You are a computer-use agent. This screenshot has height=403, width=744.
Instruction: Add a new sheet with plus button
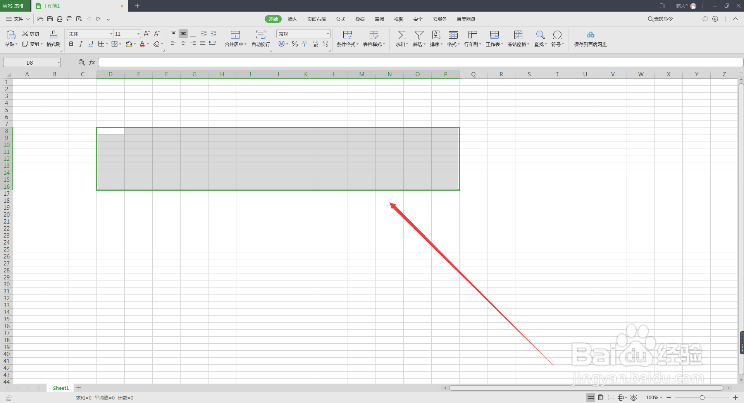79,387
